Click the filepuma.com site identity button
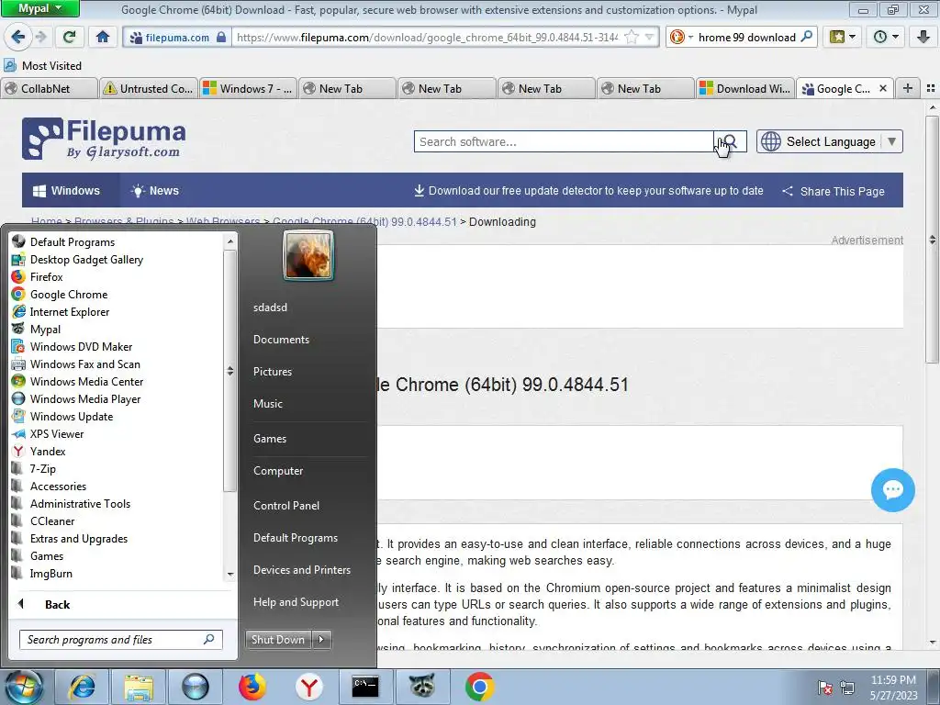The height and width of the screenshot is (705, 940). tap(177, 37)
